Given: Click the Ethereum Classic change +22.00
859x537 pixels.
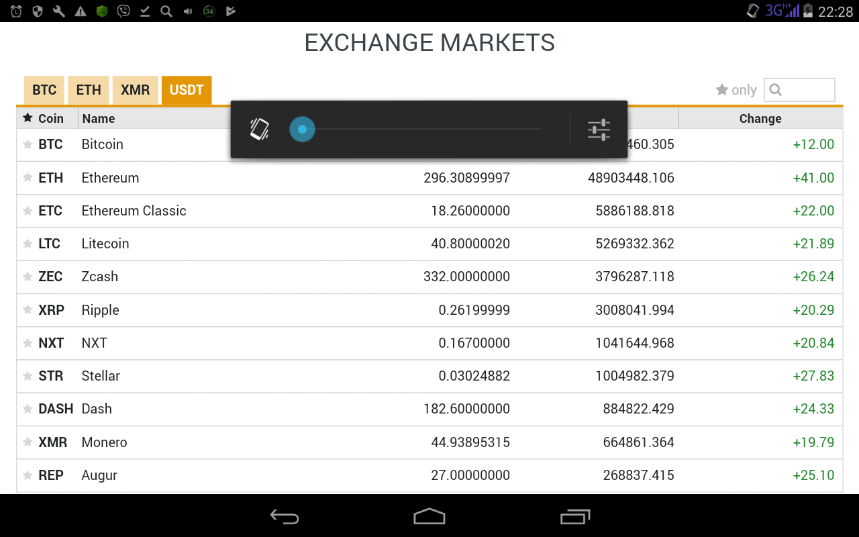Looking at the screenshot, I should (813, 211).
